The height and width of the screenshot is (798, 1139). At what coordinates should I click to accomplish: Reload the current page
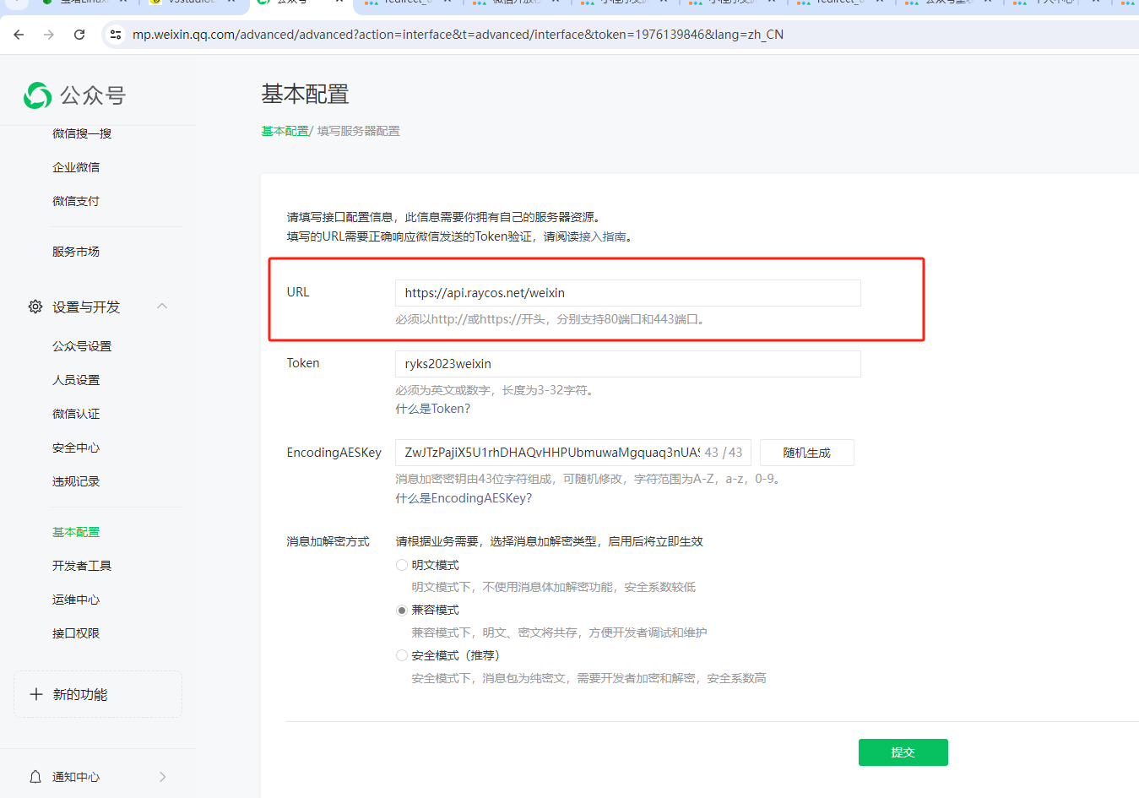(79, 35)
